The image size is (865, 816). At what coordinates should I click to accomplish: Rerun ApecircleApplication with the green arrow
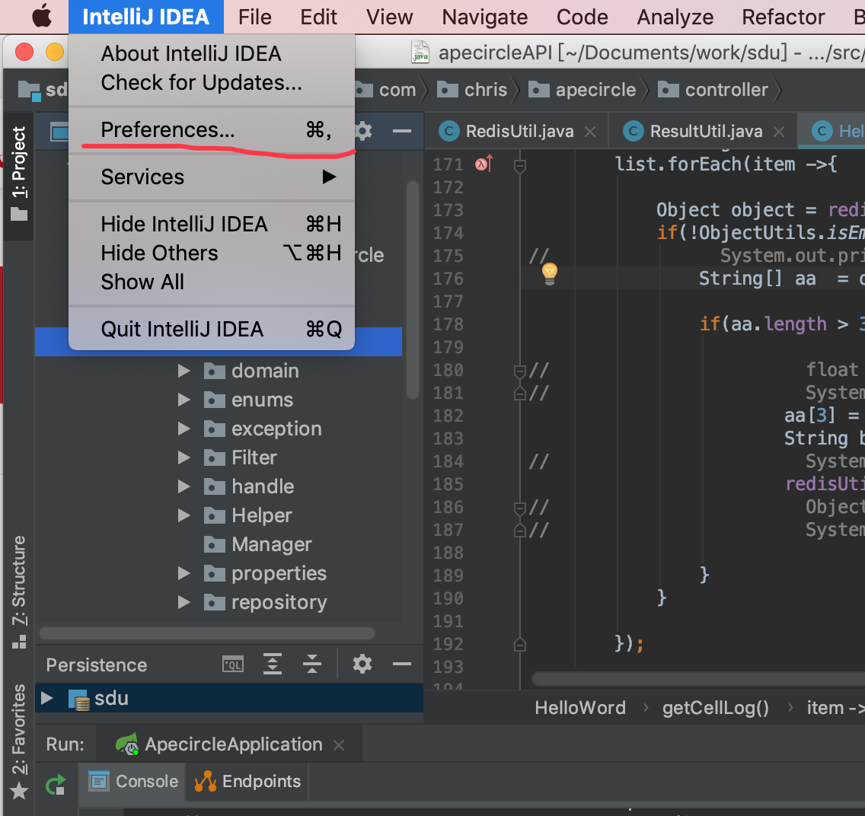[x=56, y=785]
